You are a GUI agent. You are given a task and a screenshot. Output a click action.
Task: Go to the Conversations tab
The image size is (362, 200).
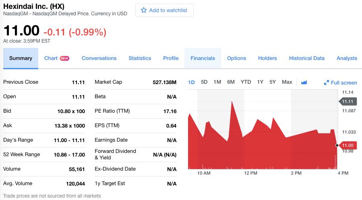[99, 58]
